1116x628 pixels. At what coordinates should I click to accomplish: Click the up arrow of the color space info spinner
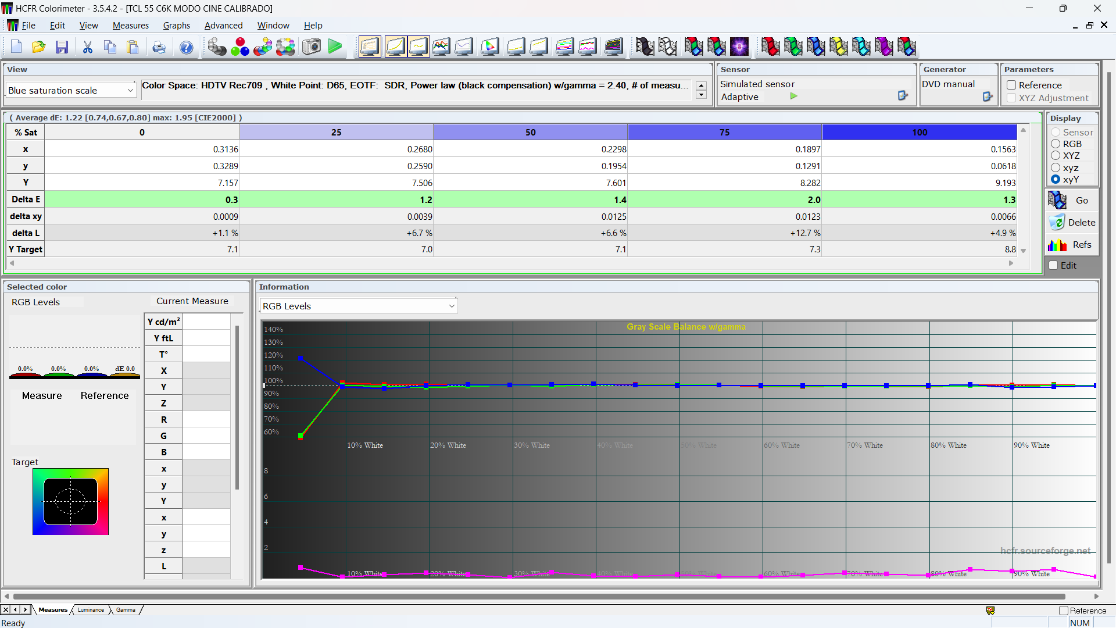pos(701,86)
